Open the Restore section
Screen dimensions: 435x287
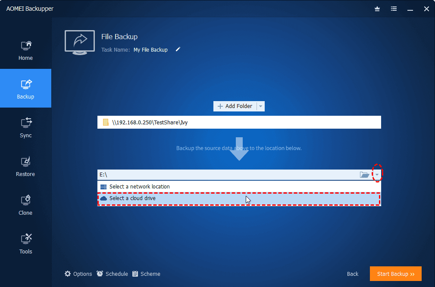[25, 167]
